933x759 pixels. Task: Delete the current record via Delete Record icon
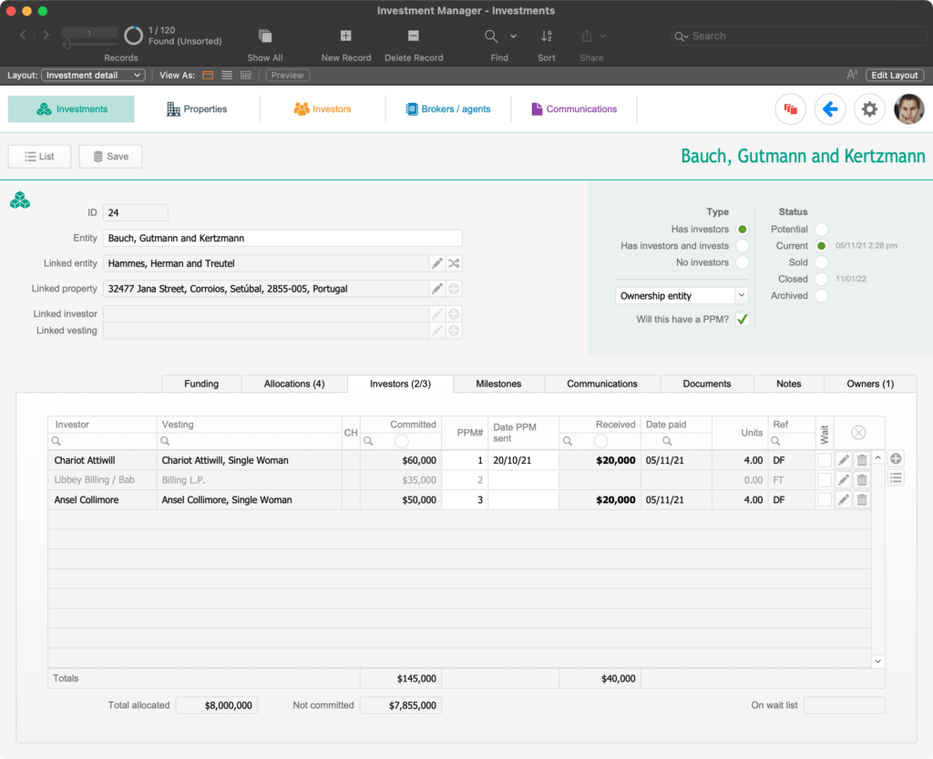coord(412,36)
